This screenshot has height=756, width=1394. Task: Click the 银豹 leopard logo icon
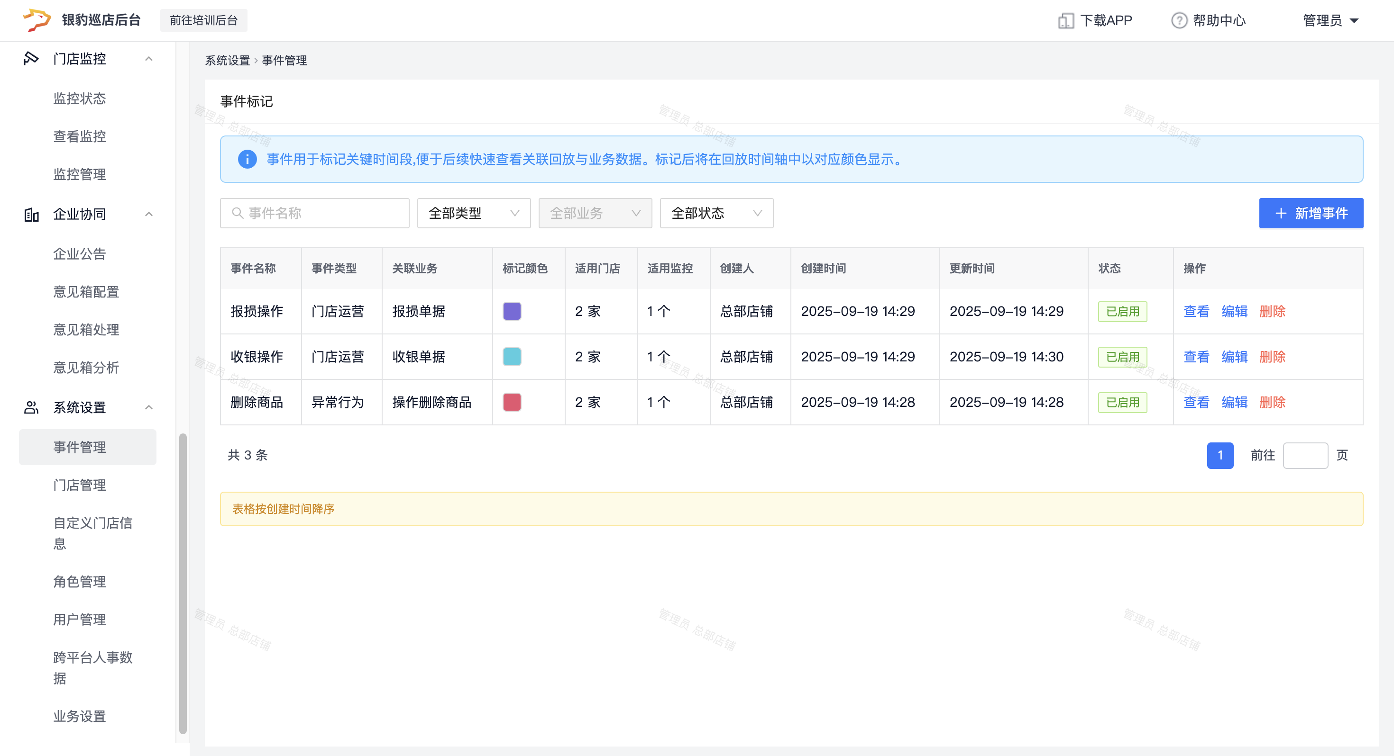coord(37,20)
